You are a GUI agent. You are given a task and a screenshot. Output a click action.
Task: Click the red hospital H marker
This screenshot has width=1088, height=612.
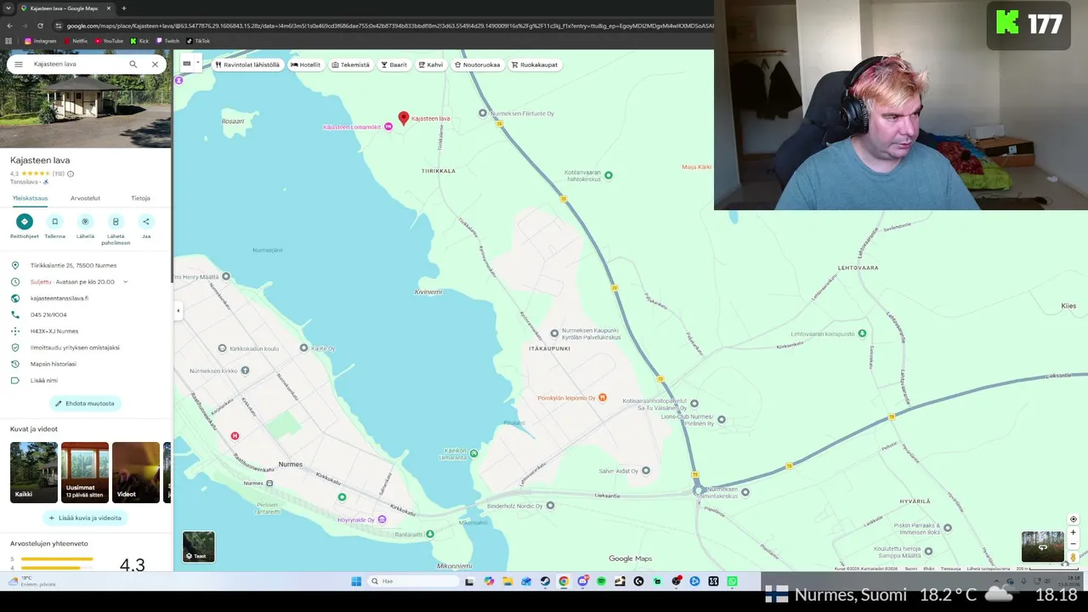[x=235, y=436]
